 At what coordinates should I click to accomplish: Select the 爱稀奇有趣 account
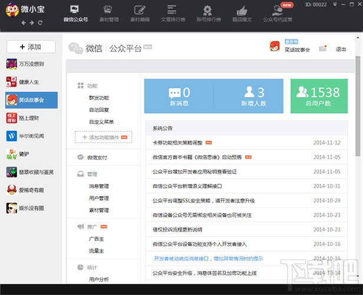pos(31,190)
